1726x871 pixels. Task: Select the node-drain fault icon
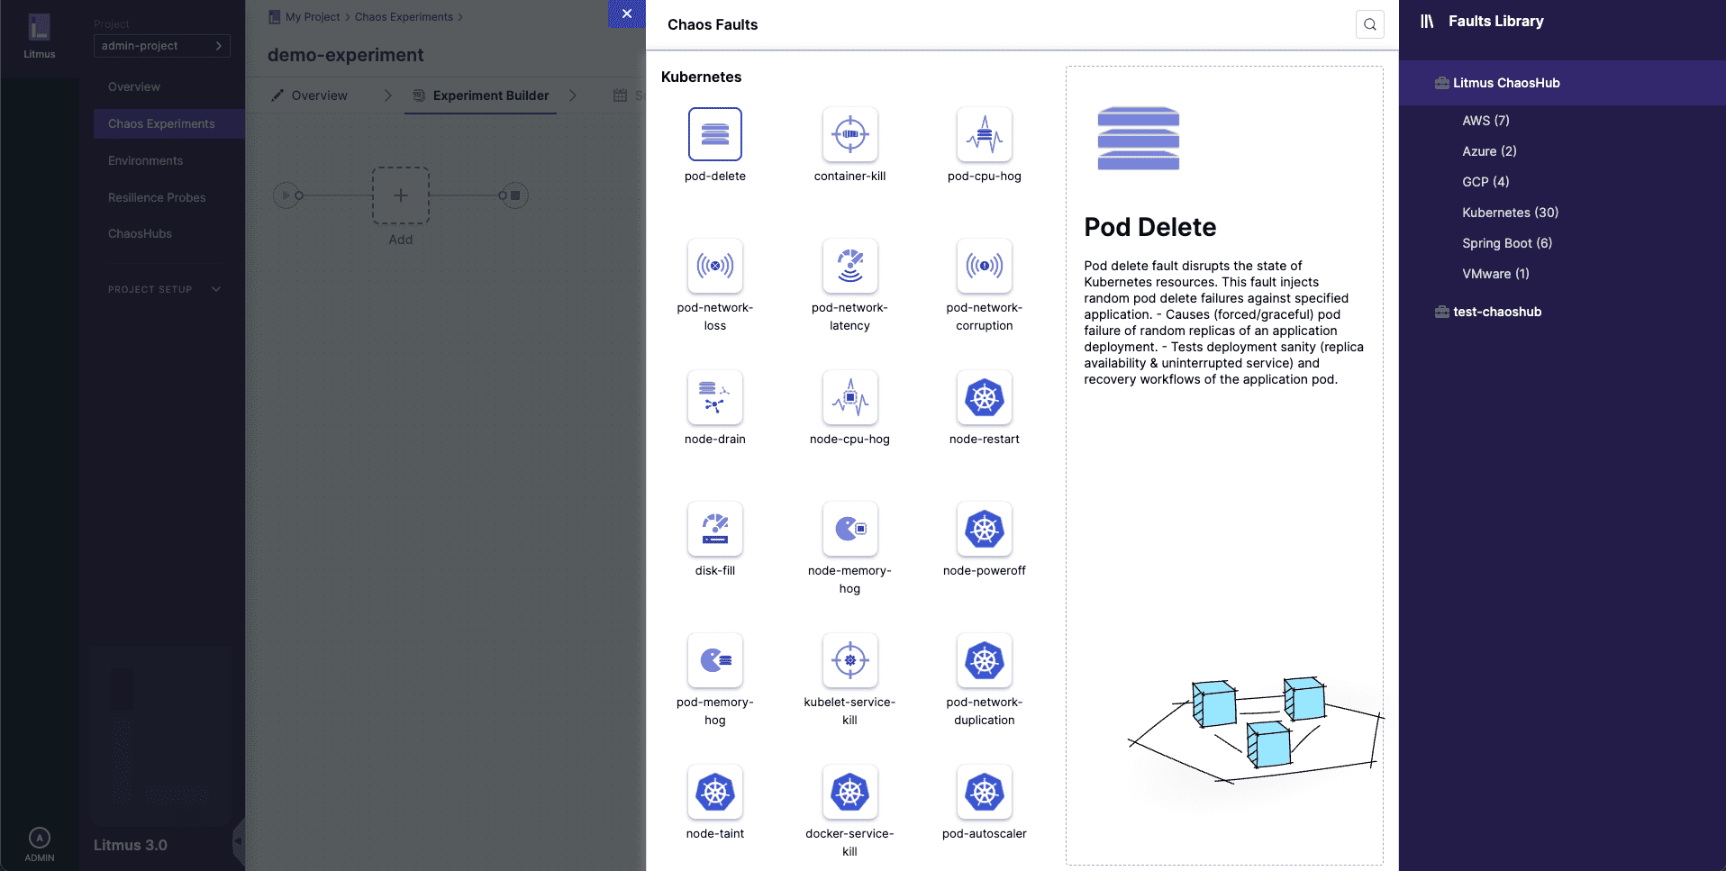click(715, 397)
